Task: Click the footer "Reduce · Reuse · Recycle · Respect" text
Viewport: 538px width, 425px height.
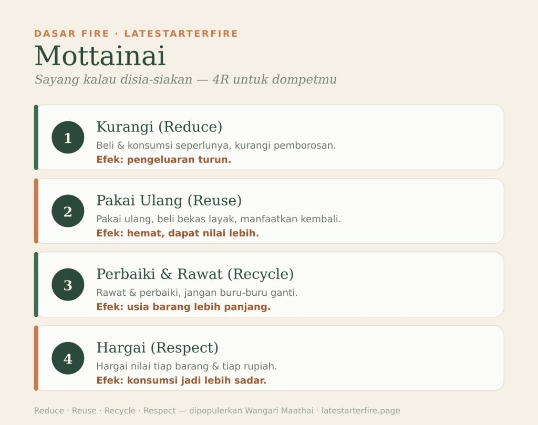Action: click(x=105, y=411)
